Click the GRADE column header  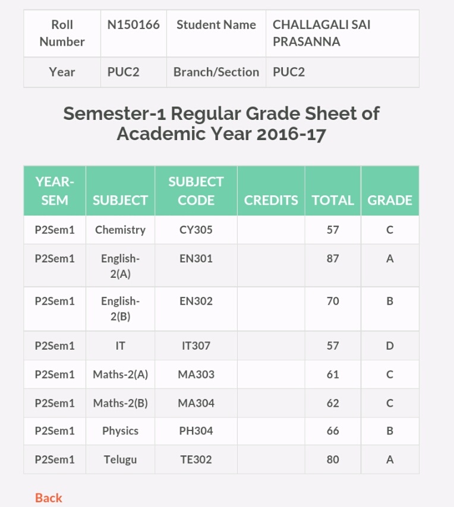tap(390, 191)
